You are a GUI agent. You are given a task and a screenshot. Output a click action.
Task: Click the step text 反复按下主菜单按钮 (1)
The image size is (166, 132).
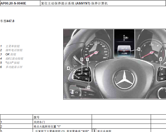[x=50, y=131]
